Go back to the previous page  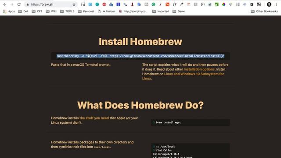pyautogui.click(x=5, y=4)
